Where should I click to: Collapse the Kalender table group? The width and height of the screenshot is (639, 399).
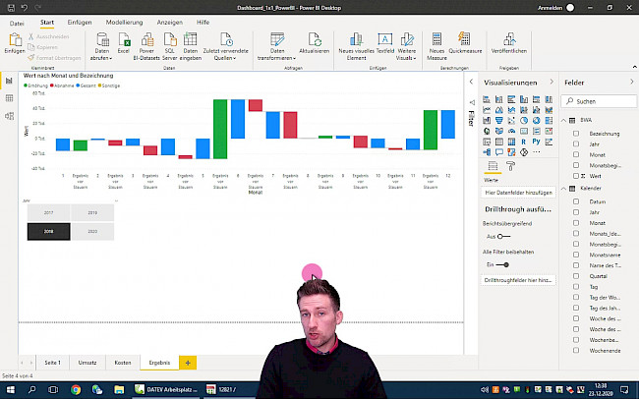tap(563, 189)
